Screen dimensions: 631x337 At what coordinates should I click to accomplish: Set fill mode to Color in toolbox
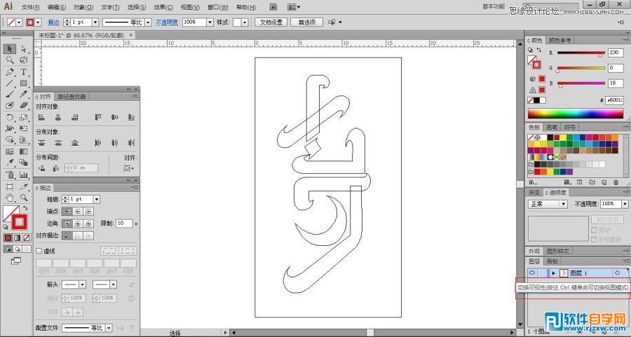click(x=8, y=238)
